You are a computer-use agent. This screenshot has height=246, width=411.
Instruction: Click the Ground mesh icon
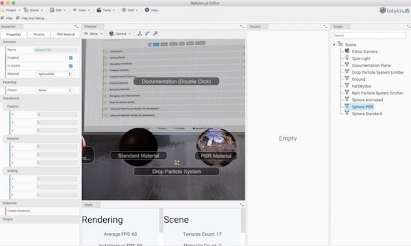click(347, 78)
